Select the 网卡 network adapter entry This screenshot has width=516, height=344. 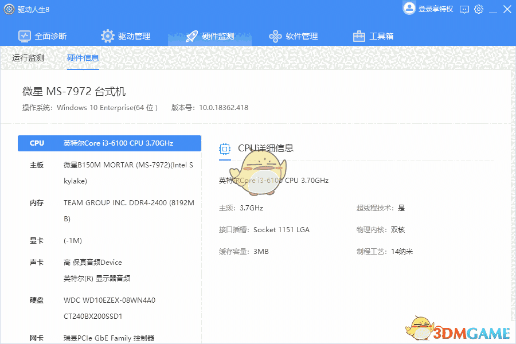(37, 338)
